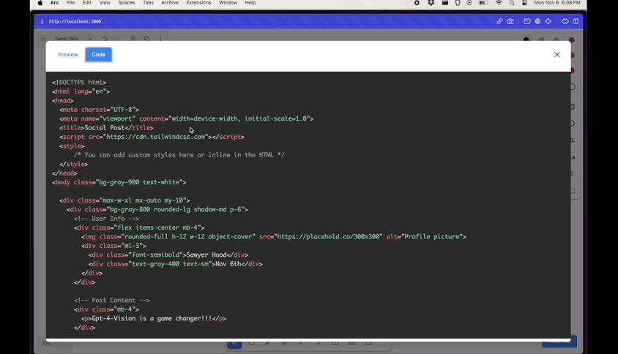Click the screen recording indicator in menu bar

[417, 3]
